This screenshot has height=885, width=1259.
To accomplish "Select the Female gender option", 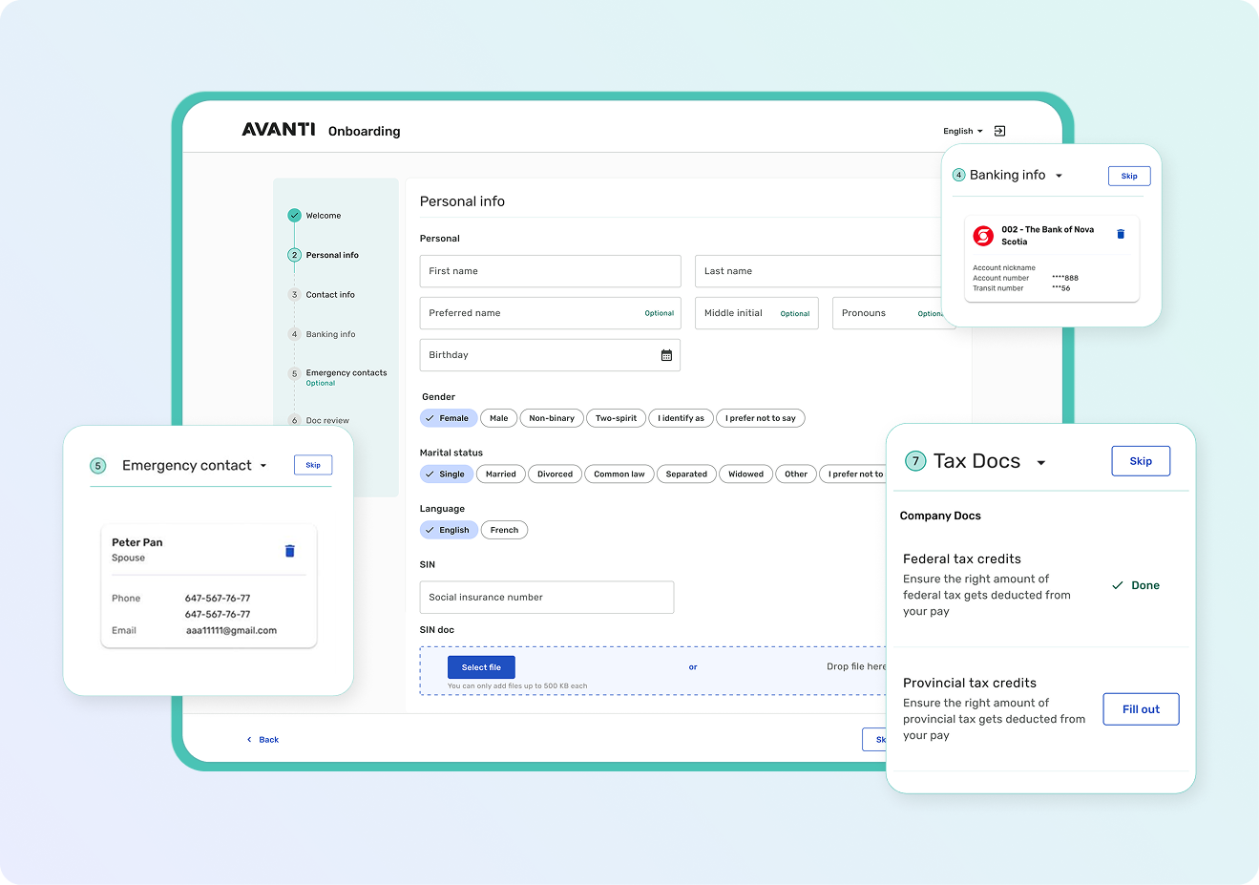I will (x=449, y=417).
